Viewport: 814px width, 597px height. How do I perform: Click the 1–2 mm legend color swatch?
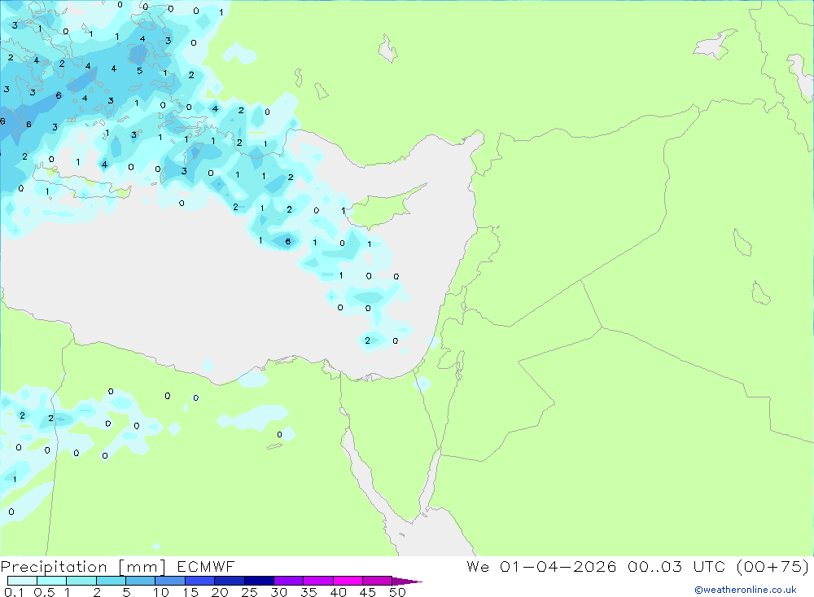point(81,581)
